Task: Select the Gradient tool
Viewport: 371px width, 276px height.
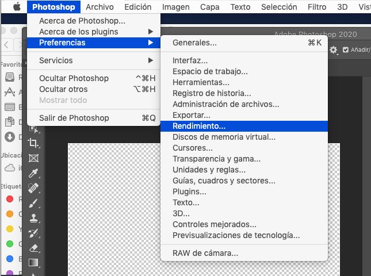Action: pos(33,263)
